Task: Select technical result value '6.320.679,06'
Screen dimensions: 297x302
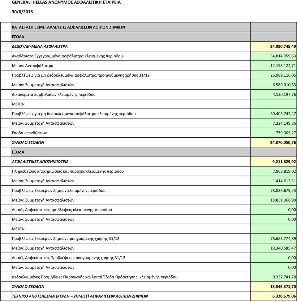Action: [x=284, y=296]
